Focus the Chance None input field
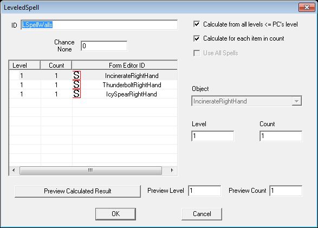The image size is (318, 228). [104, 46]
